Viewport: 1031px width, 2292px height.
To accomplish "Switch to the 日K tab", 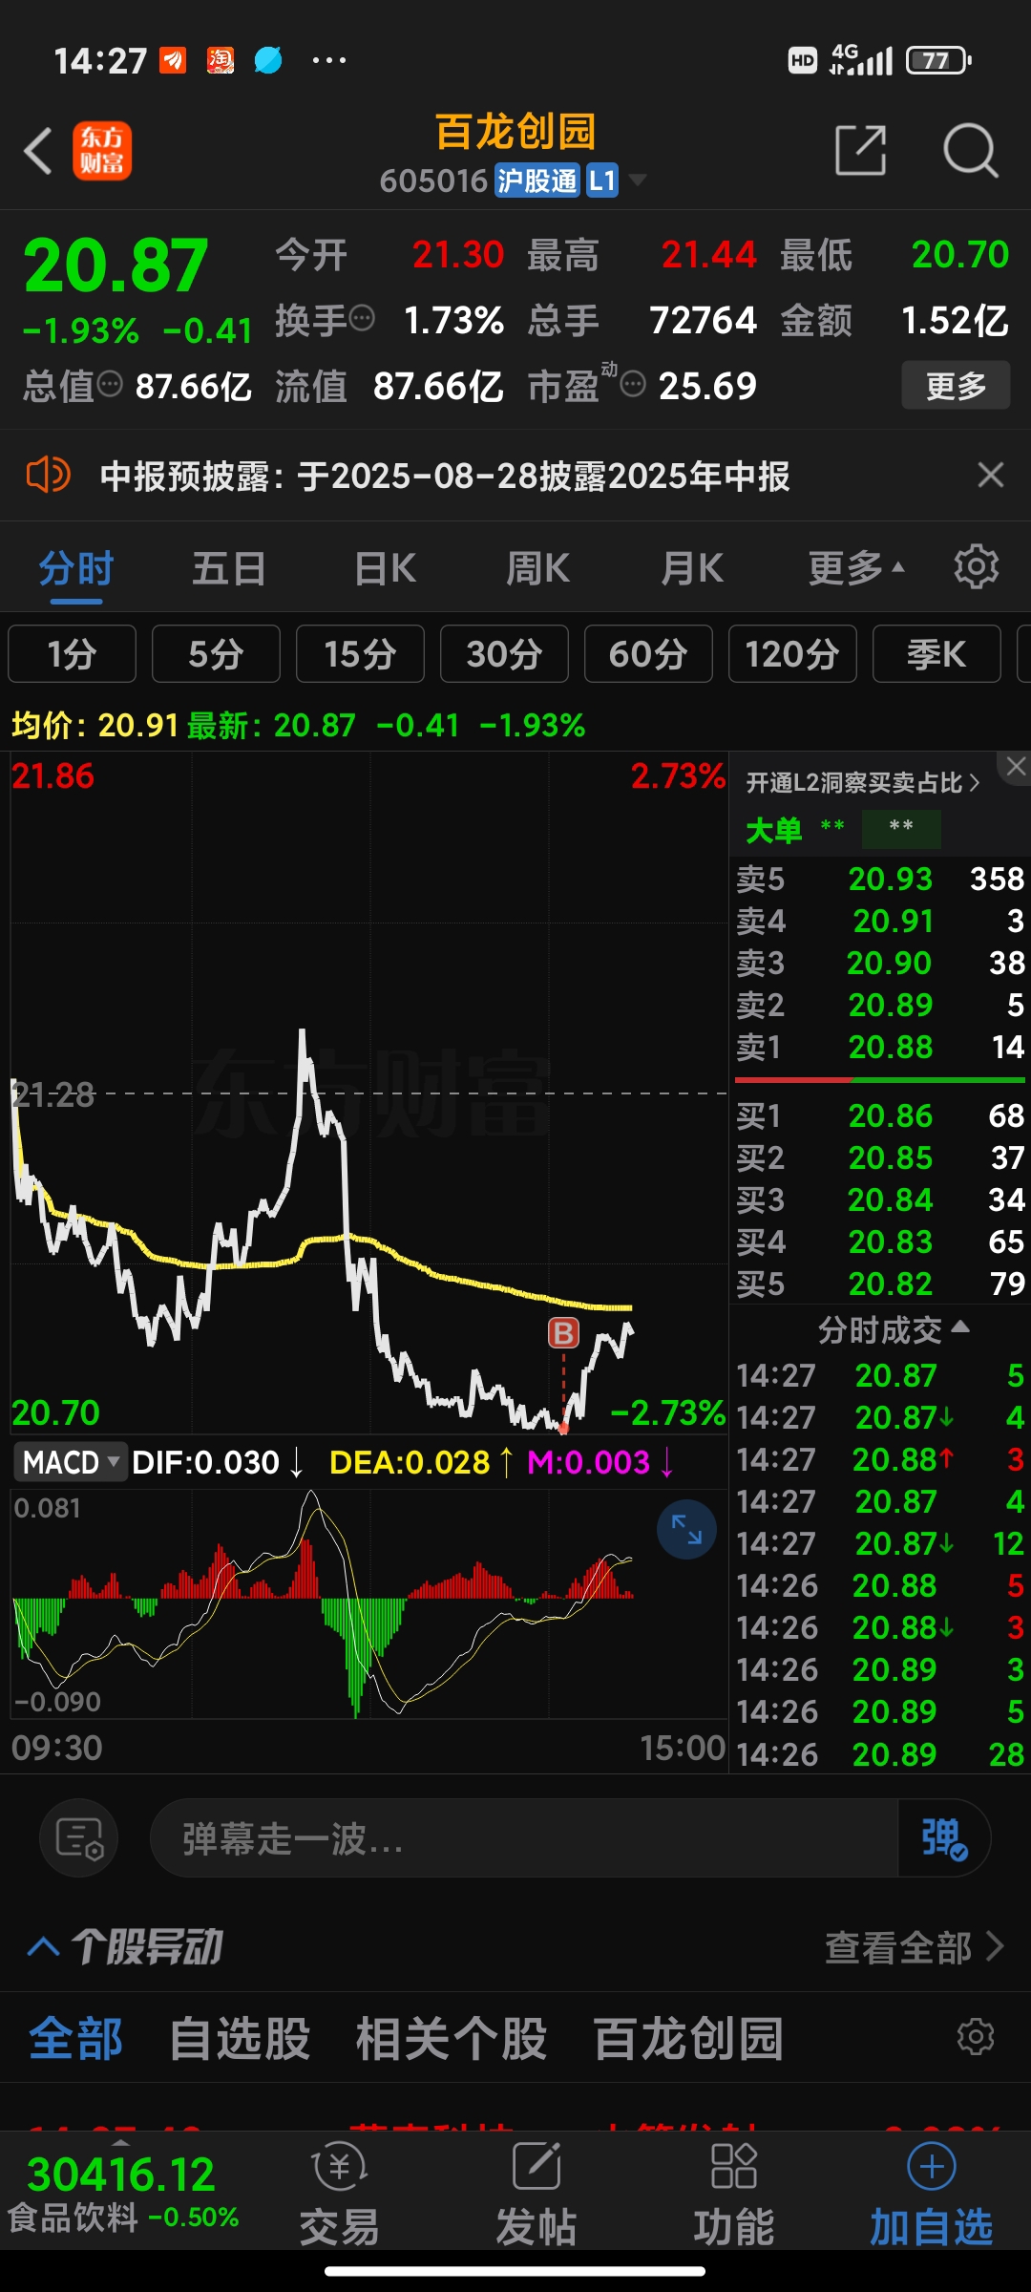I will [385, 568].
